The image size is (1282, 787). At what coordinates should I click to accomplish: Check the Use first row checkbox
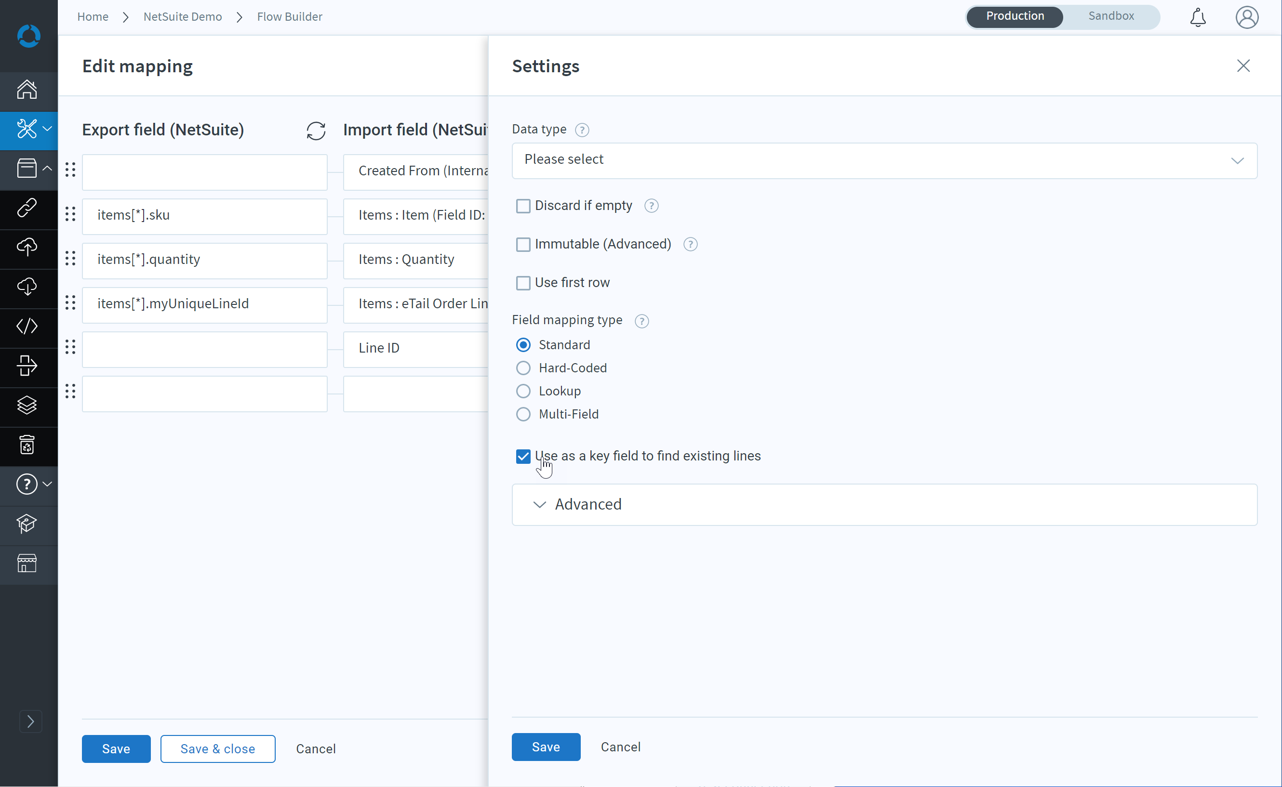523,283
